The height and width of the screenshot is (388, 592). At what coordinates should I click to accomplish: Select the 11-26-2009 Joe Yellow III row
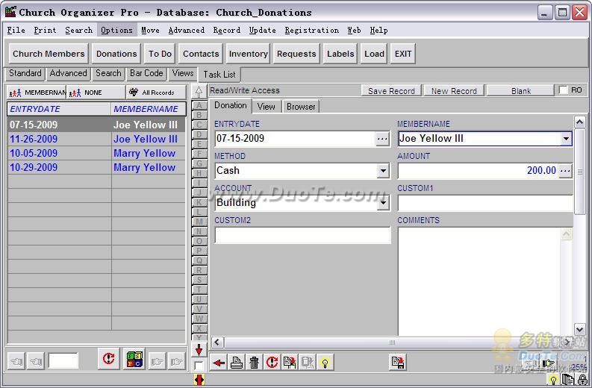coord(96,139)
